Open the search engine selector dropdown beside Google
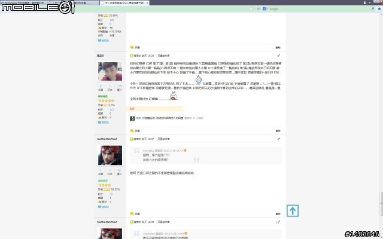 [x=265, y=9]
